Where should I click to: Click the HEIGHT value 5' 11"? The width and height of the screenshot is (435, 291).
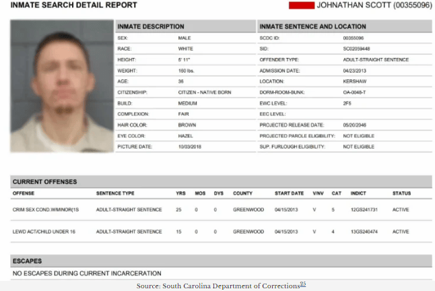(185, 60)
